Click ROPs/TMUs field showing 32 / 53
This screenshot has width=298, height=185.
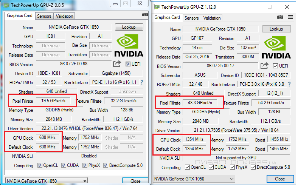49,82
